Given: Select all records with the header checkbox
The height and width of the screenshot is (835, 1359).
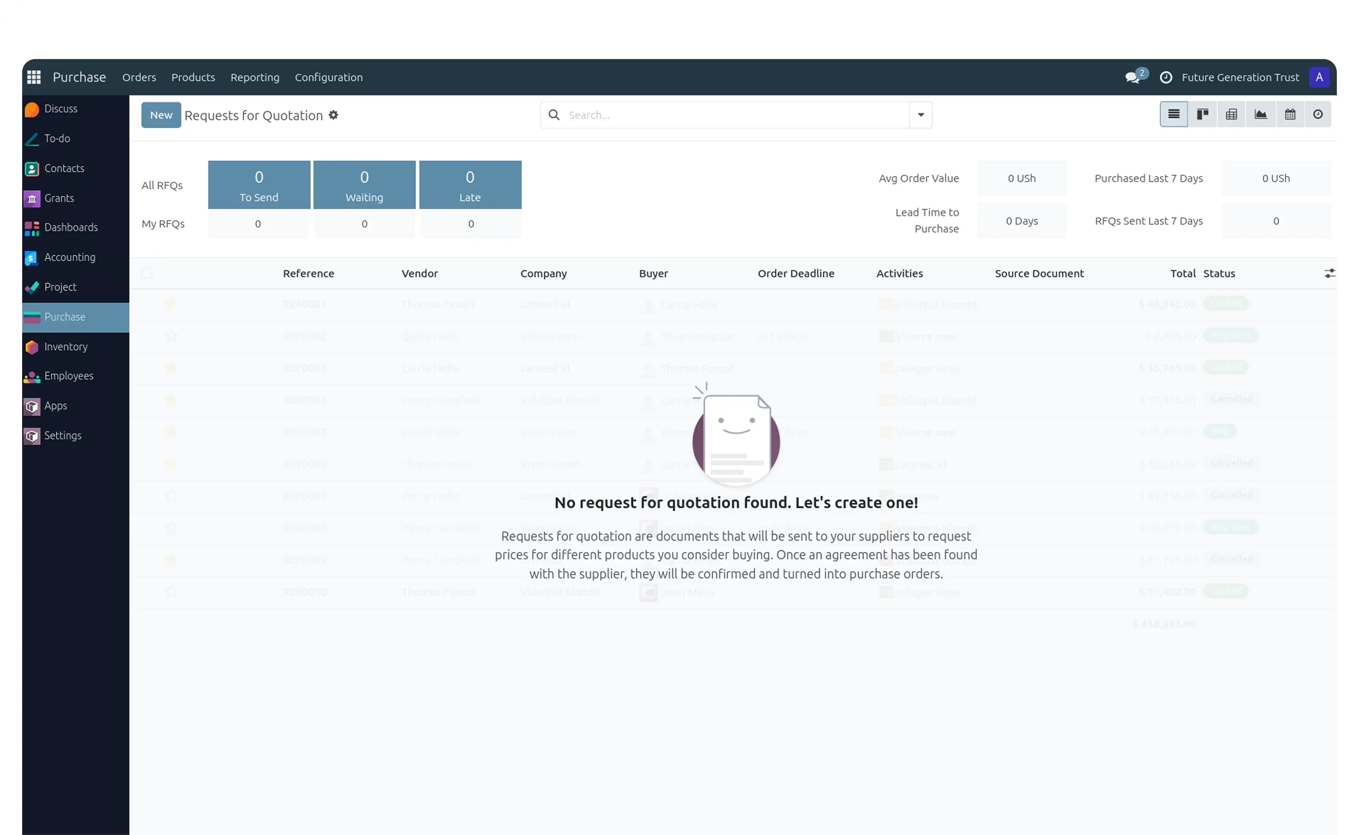Looking at the screenshot, I should 147,273.
